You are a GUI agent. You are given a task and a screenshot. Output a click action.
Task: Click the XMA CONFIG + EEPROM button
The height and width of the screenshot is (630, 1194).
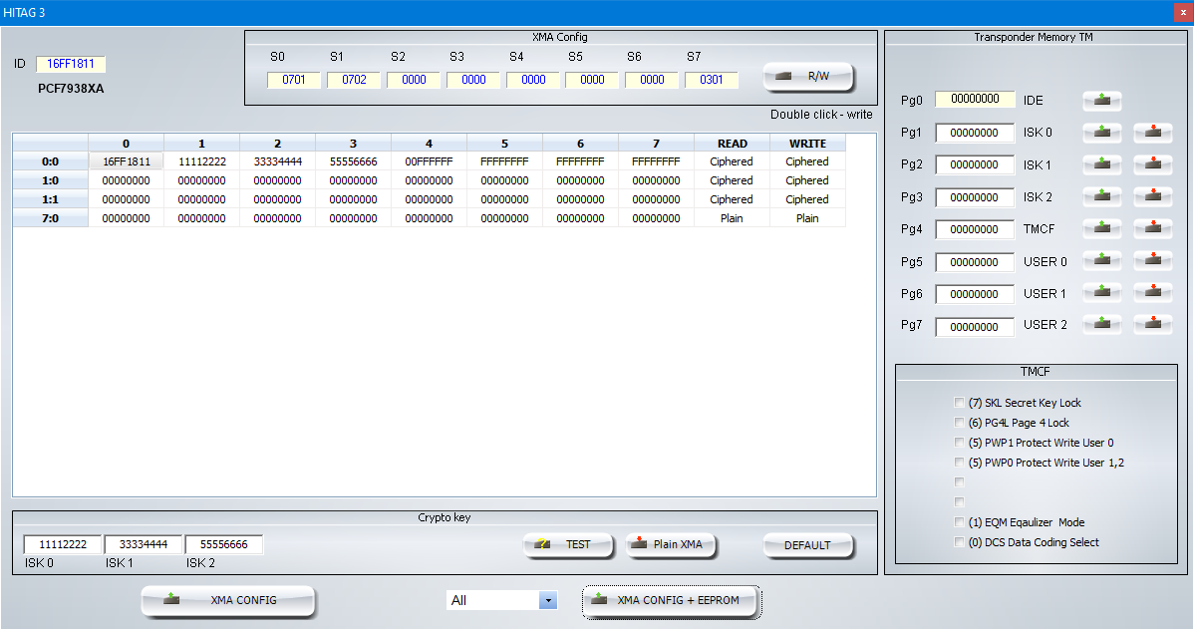[671, 600]
